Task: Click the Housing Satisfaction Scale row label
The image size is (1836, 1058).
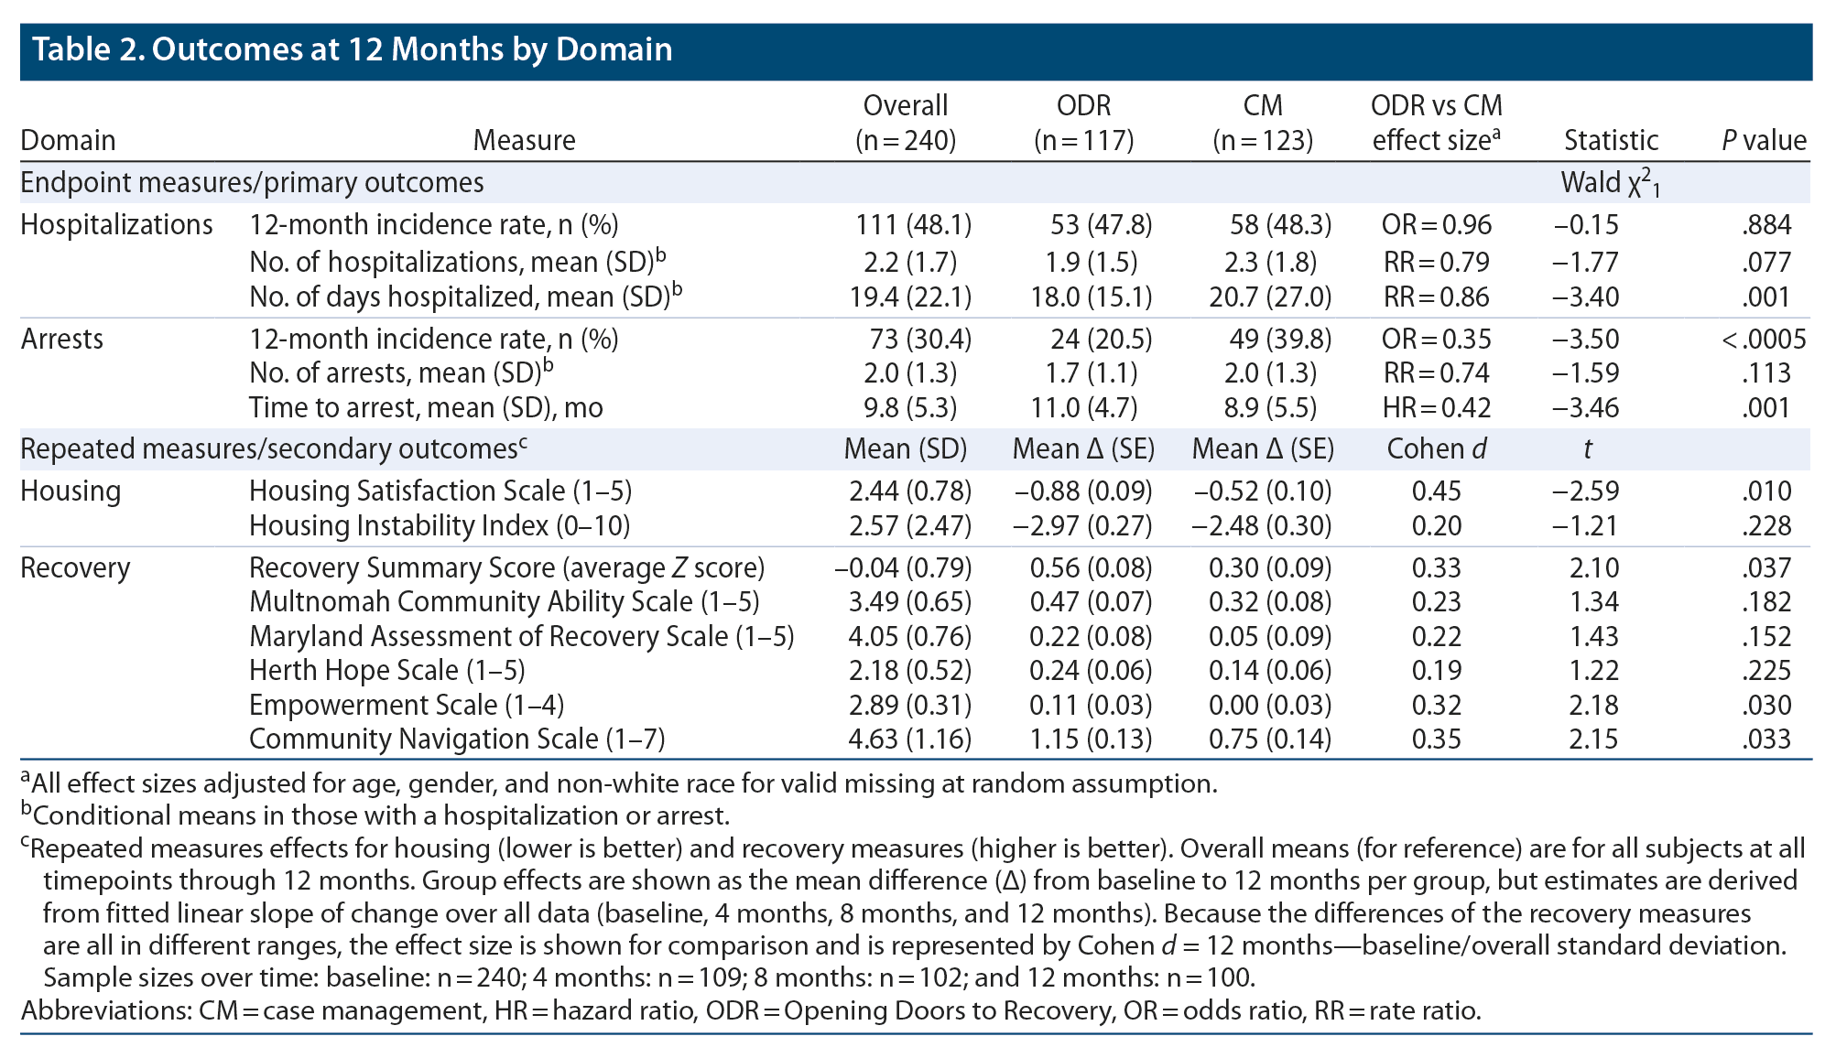Action: point(440,491)
